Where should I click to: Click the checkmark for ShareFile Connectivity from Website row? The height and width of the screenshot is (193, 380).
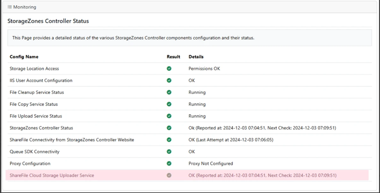(x=169, y=139)
